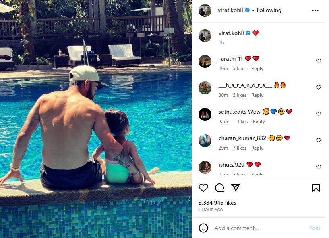Like the sethu.edits comment
Viewport: 329px width, 238px height.
pyautogui.click(x=318, y=114)
